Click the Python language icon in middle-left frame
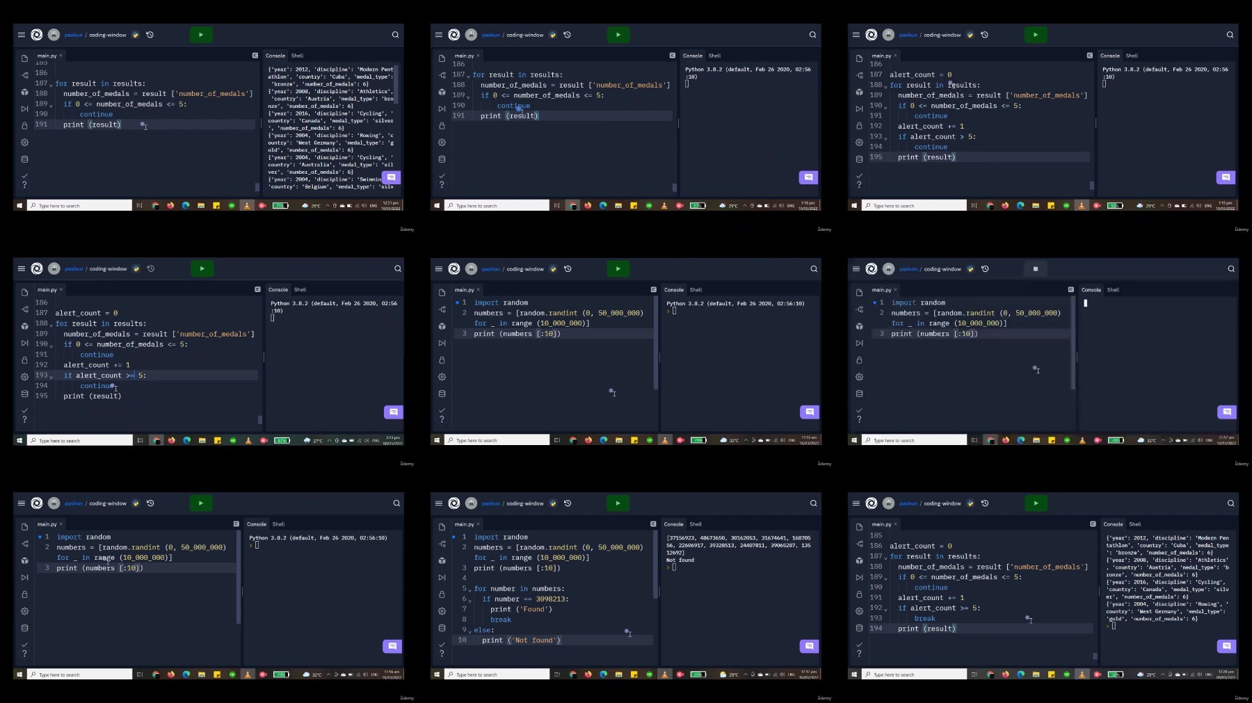 coord(136,268)
